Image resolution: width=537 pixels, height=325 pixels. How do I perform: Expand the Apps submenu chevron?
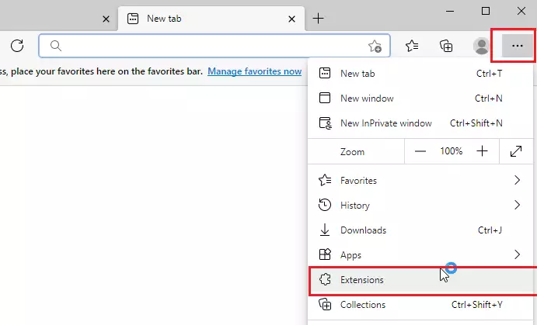pyautogui.click(x=517, y=254)
